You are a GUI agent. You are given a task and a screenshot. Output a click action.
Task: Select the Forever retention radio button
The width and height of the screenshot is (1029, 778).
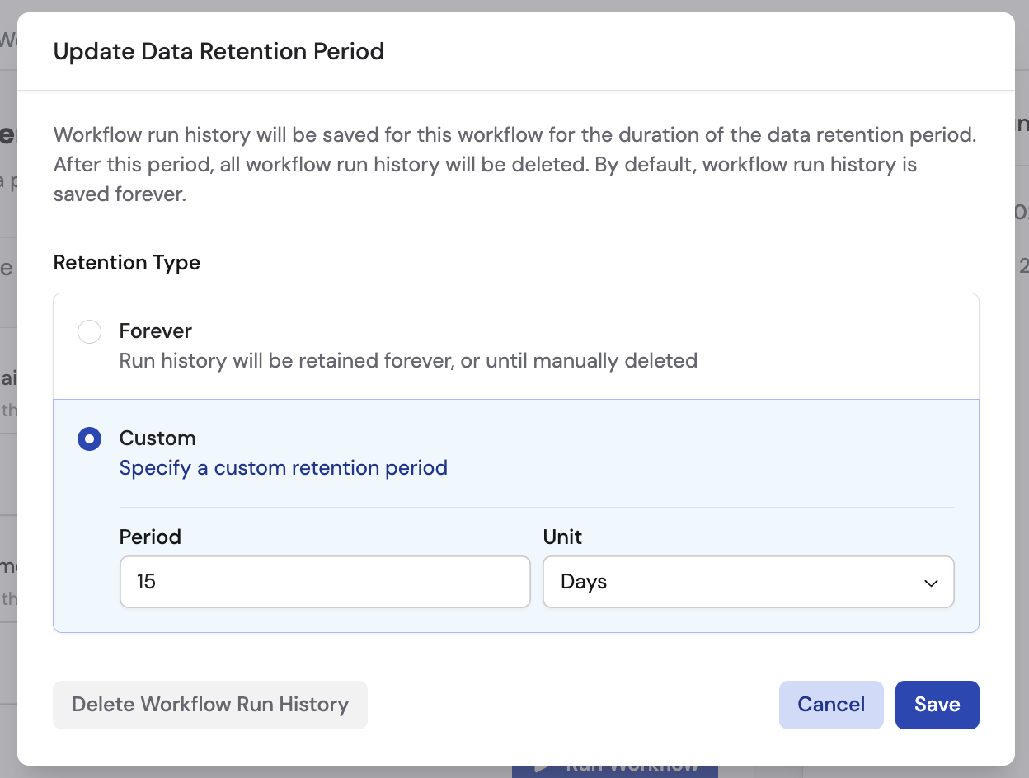click(x=89, y=331)
